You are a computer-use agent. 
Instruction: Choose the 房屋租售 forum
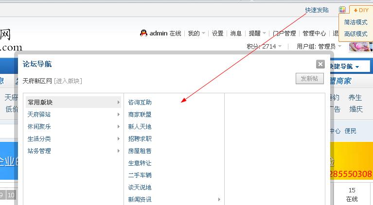pyautogui.click(x=140, y=151)
